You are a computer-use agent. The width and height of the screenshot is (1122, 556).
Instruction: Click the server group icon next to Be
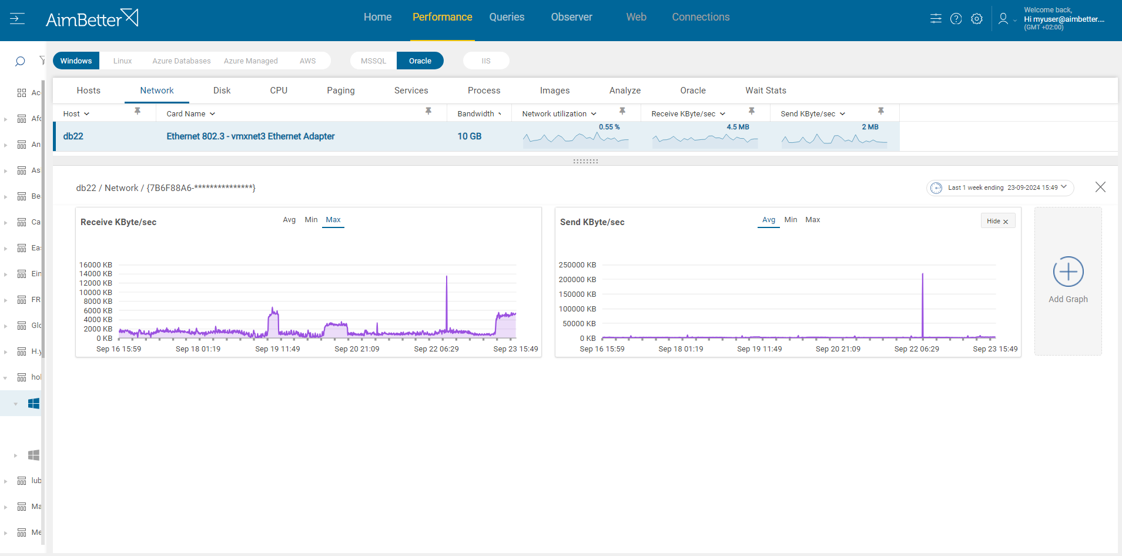(22, 196)
